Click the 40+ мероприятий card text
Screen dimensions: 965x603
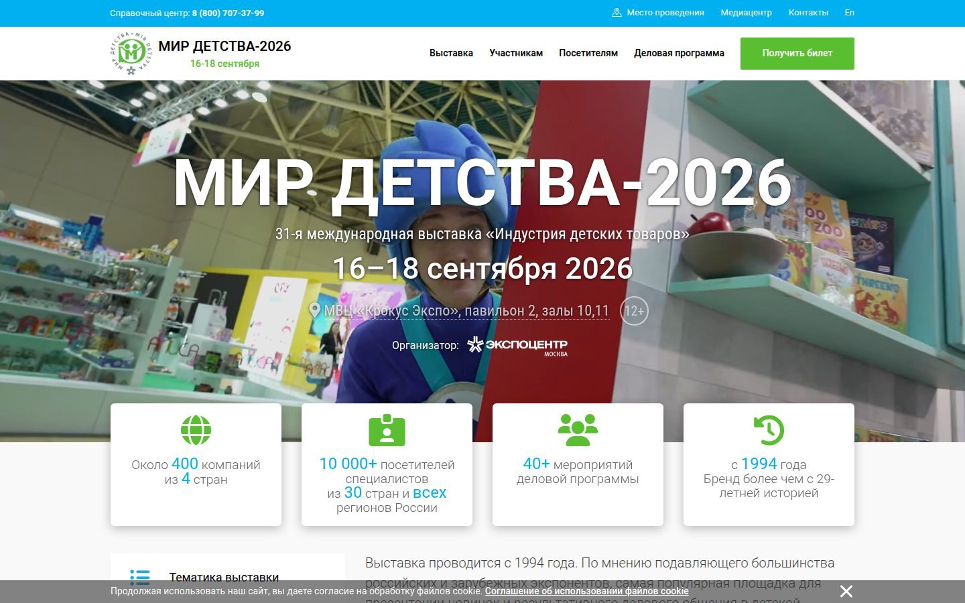coord(578,472)
